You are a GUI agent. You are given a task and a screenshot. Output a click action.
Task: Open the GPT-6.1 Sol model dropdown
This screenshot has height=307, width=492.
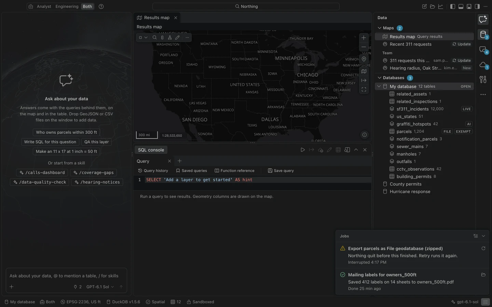[100, 287]
